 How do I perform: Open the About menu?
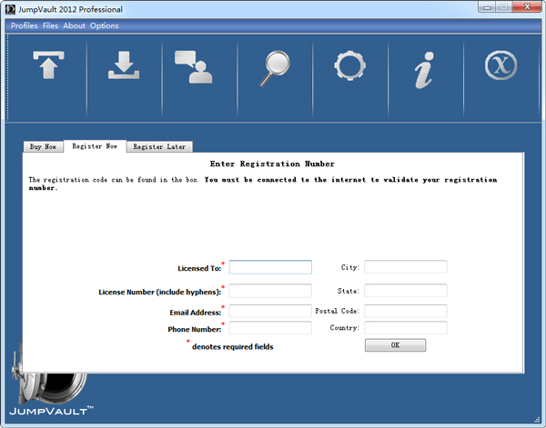coord(74,25)
